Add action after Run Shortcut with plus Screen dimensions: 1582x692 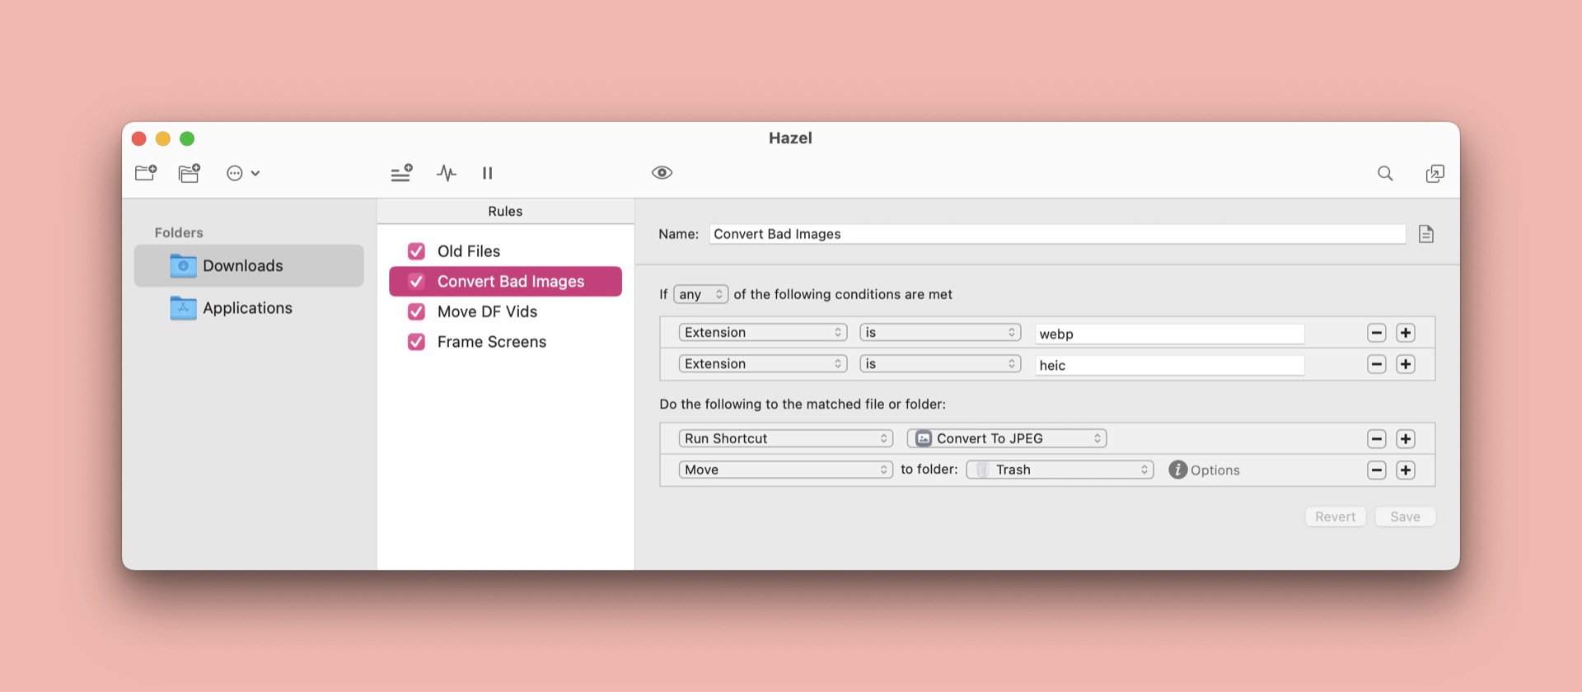pyautogui.click(x=1406, y=439)
